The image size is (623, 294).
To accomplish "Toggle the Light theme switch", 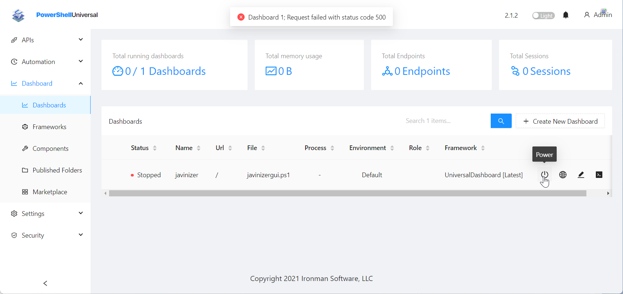I will 543,16.
